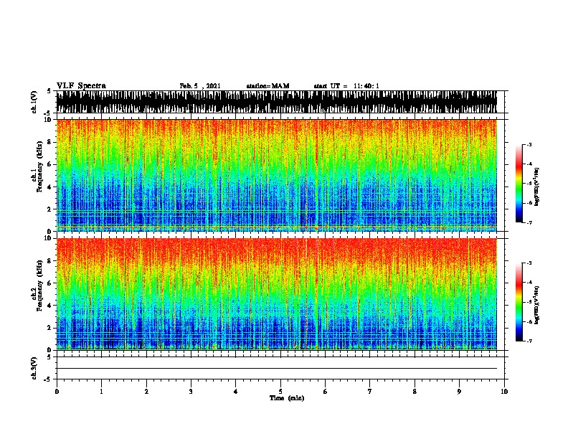Click the time axis tick label "7"

pyautogui.click(x=370, y=392)
